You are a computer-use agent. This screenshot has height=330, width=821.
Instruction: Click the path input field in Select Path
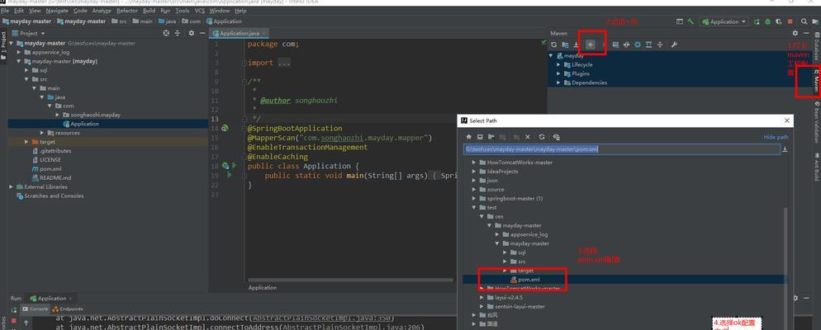(x=622, y=149)
